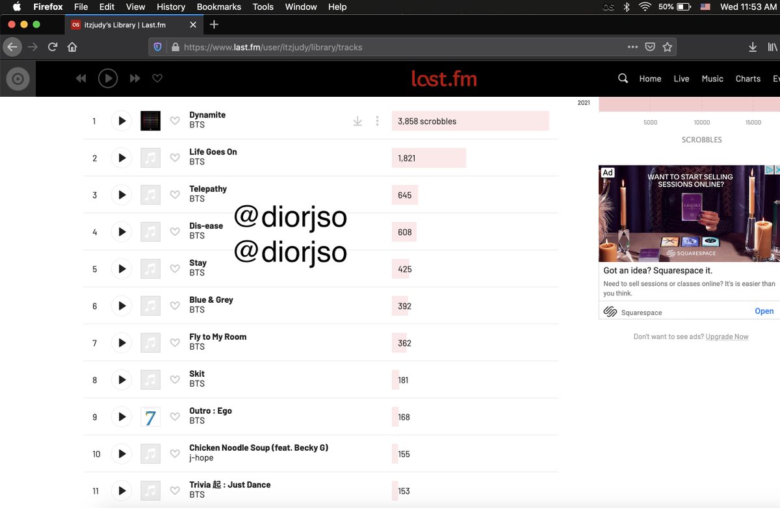This screenshot has width=780, height=508.
Task: Play Chicken Noodle Soup track
Action: tap(122, 454)
